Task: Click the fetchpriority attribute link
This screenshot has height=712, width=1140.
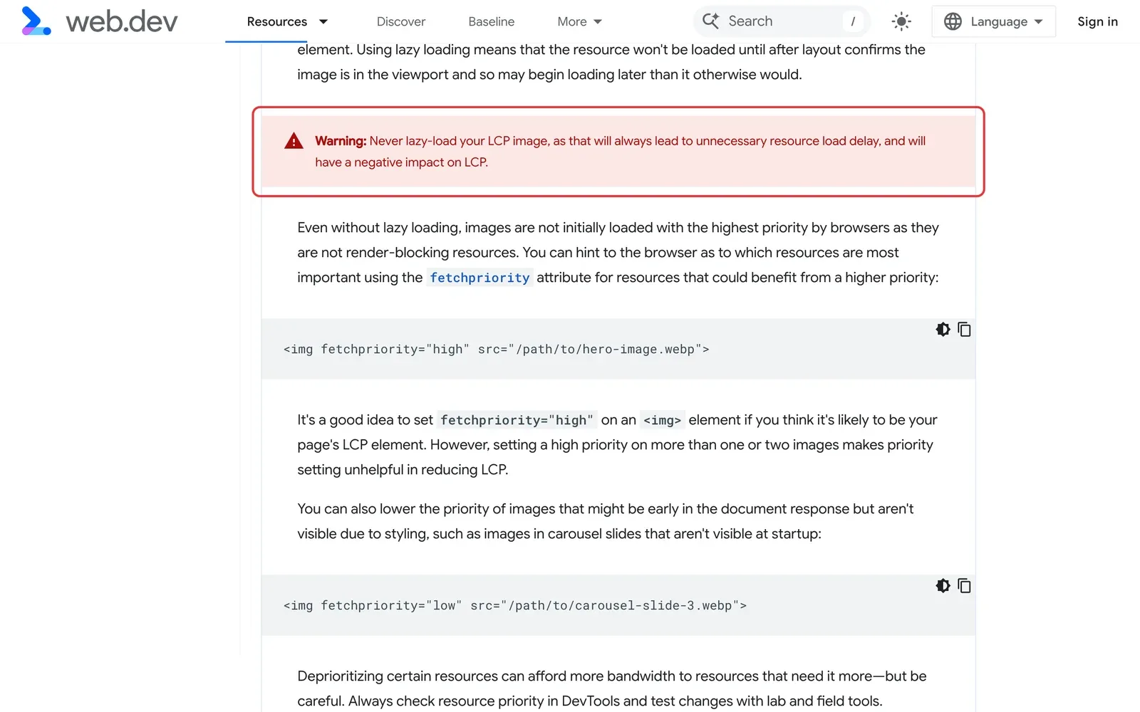Action: click(x=480, y=278)
